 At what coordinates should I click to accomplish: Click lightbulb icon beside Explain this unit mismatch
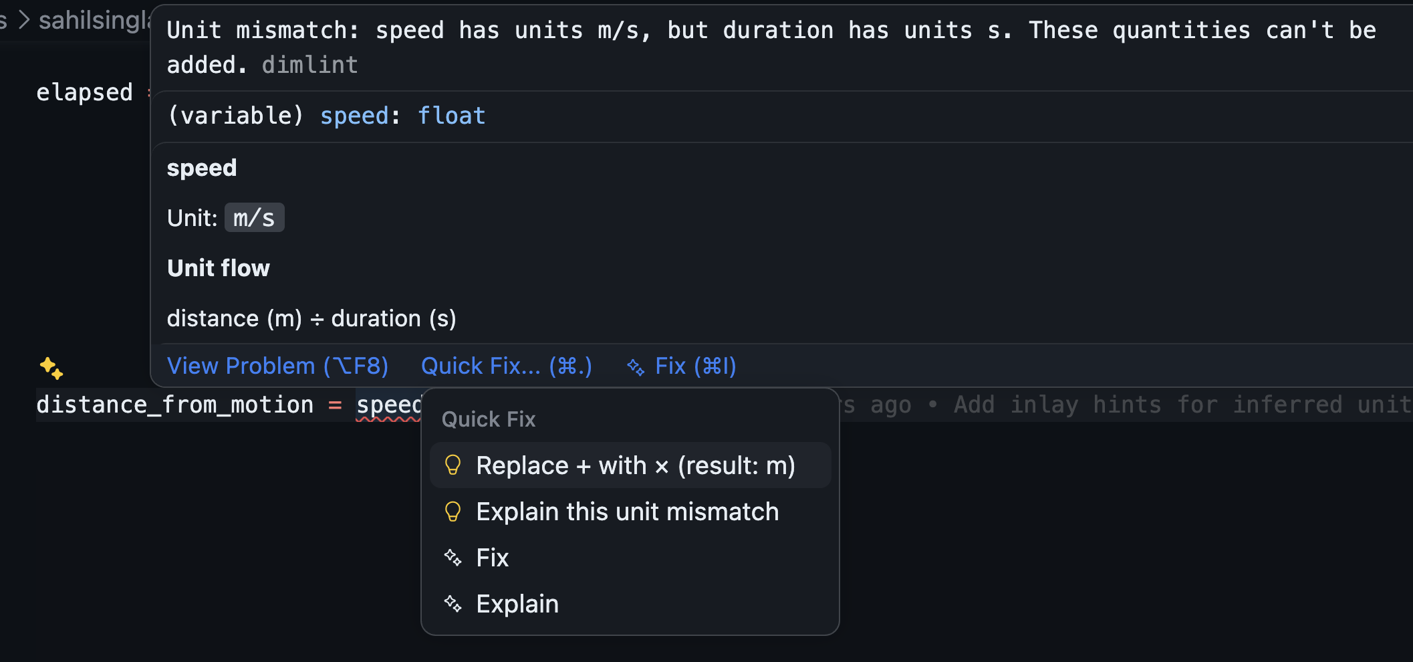tap(453, 512)
